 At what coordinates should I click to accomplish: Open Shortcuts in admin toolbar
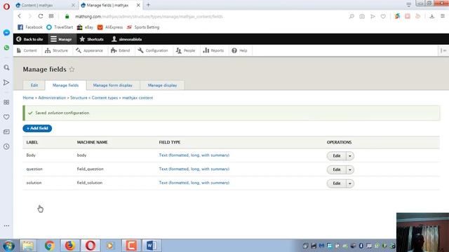tap(92, 39)
